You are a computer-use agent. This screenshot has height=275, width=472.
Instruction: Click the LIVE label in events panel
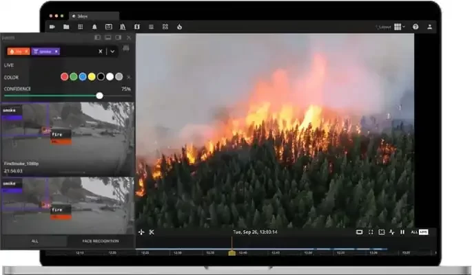[9, 65]
